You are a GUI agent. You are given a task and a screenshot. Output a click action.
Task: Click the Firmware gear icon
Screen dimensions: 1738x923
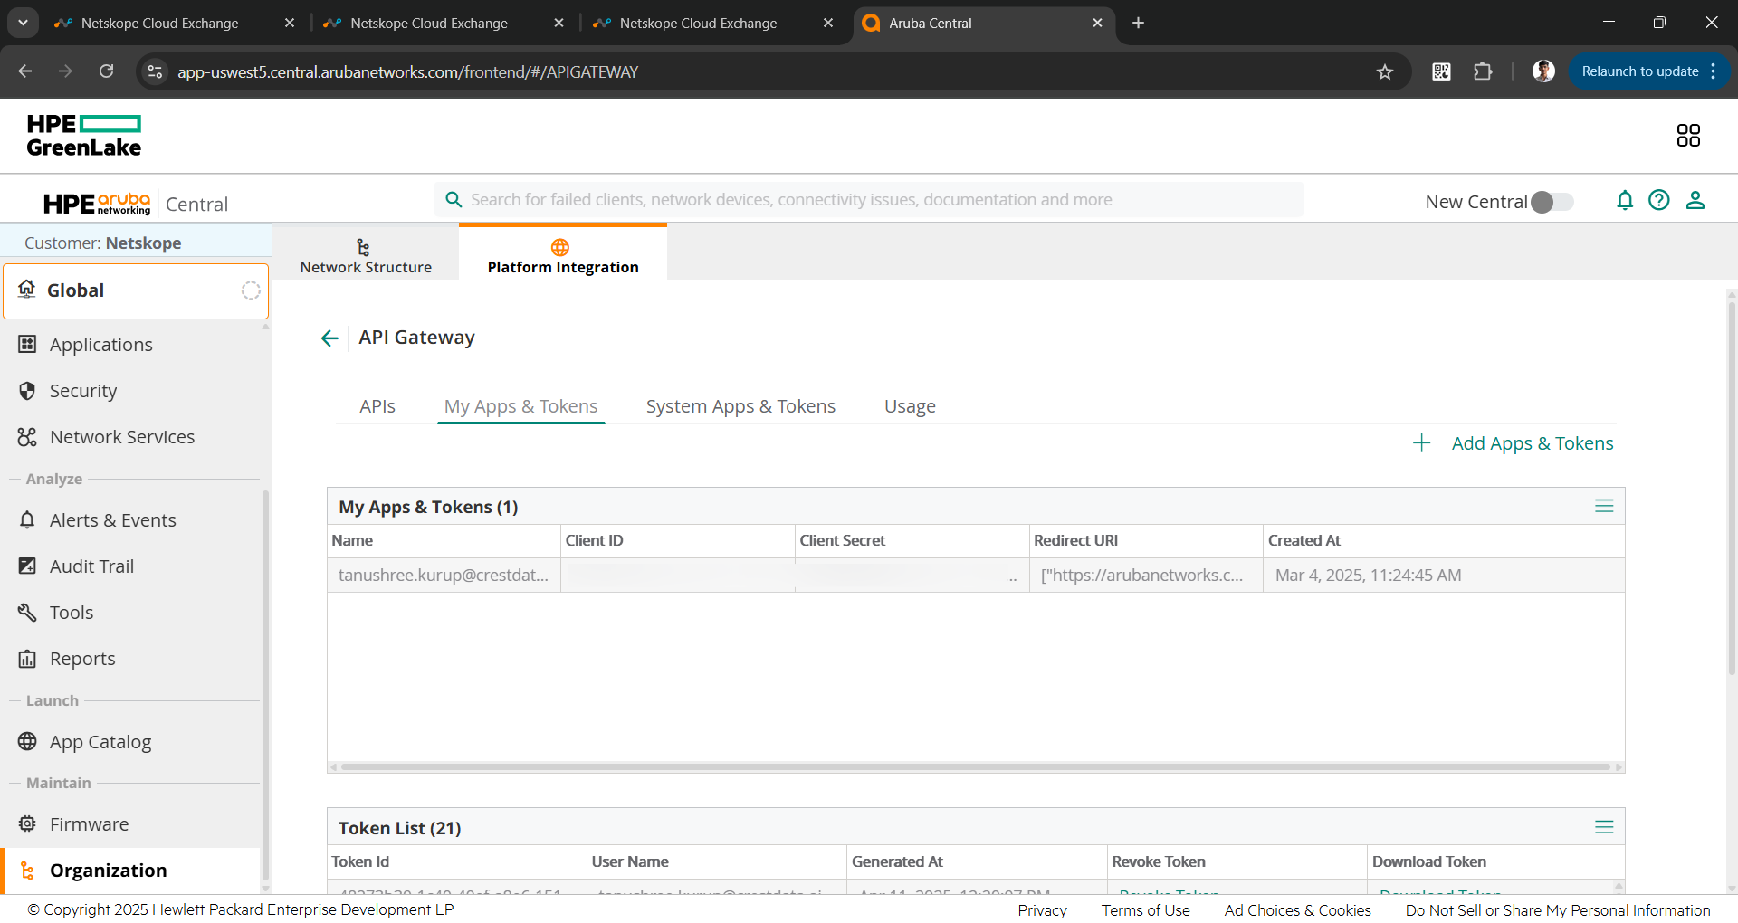click(x=27, y=823)
